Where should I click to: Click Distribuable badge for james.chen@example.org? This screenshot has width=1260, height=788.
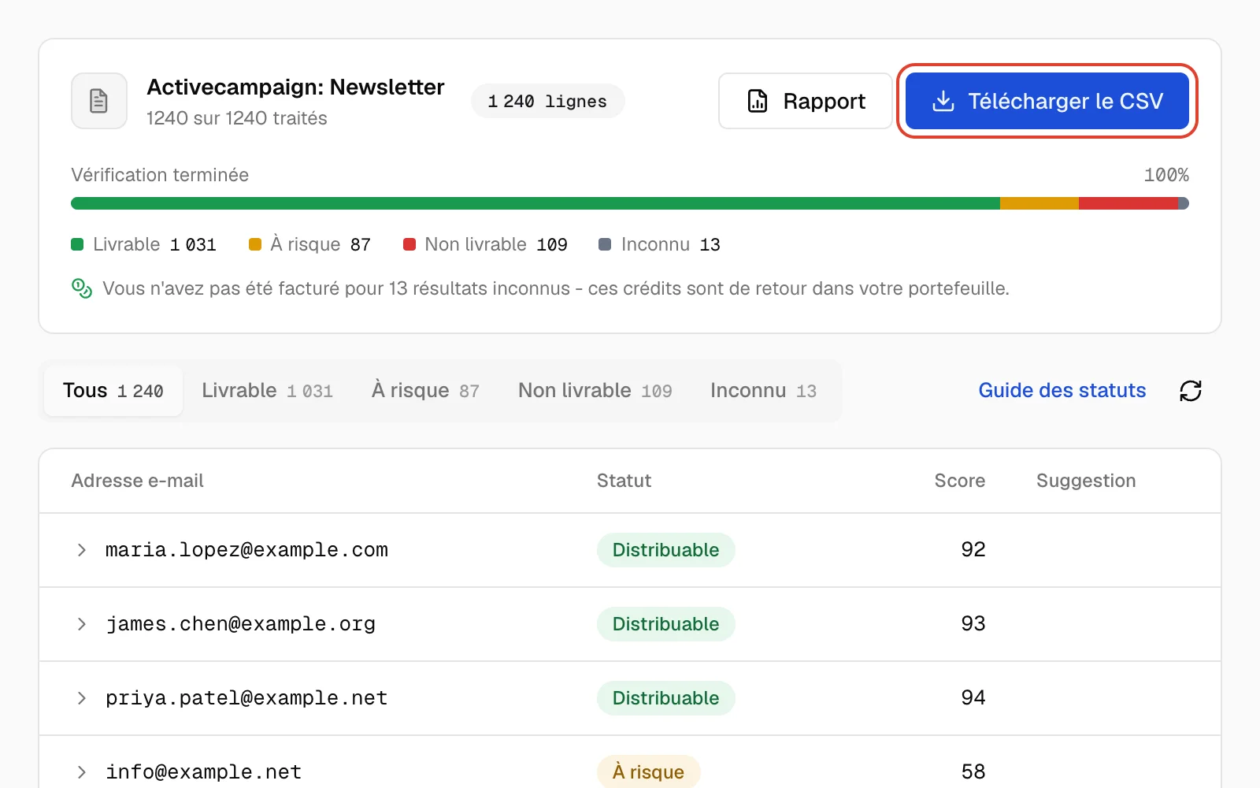point(666,624)
